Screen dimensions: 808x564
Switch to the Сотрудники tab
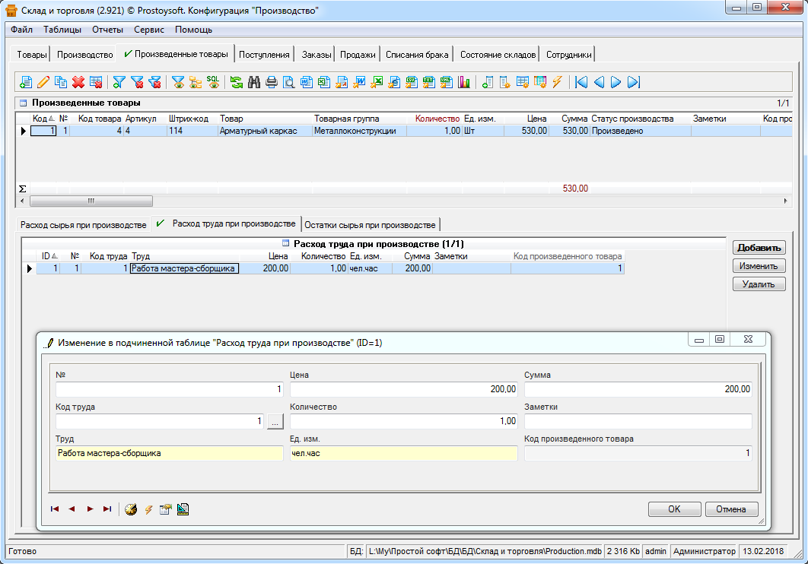(x=569, y=55)
